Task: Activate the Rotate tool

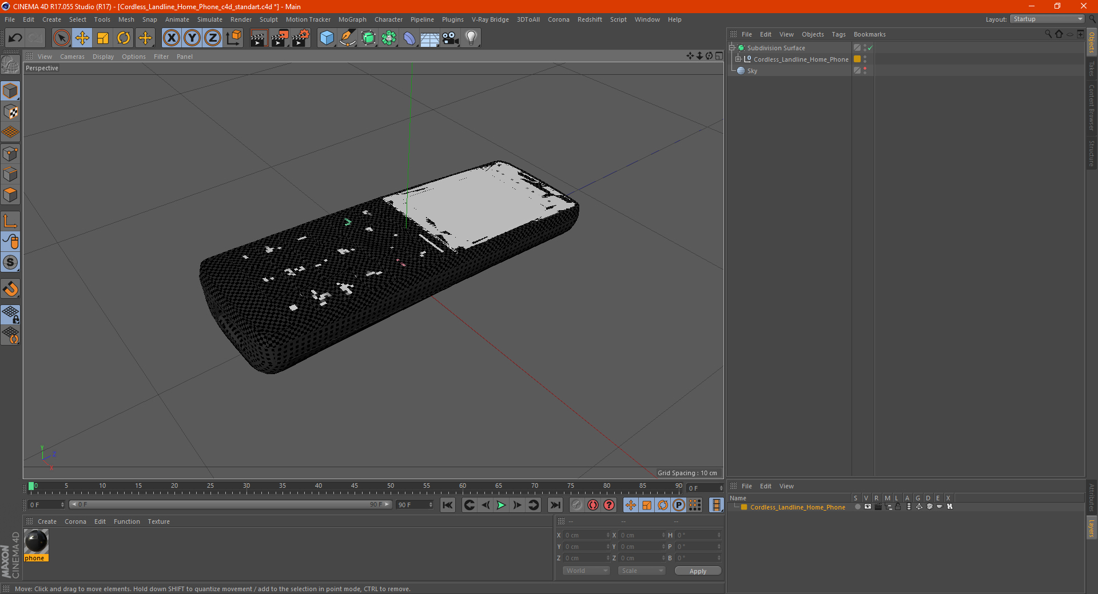Action: pos(124,38)
